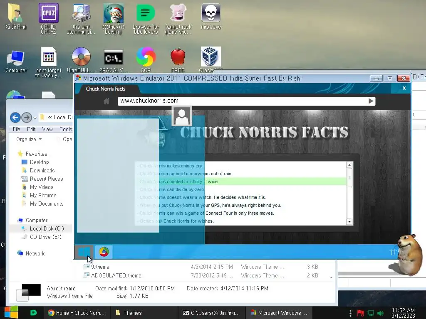Screen dimensions: 426x319
Task: Select the Chuck Norris Facts tab
Action: [106, 89]
